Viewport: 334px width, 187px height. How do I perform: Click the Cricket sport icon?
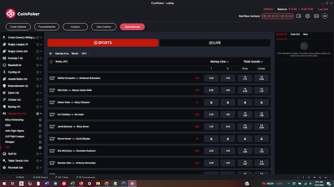pos(4,100)
